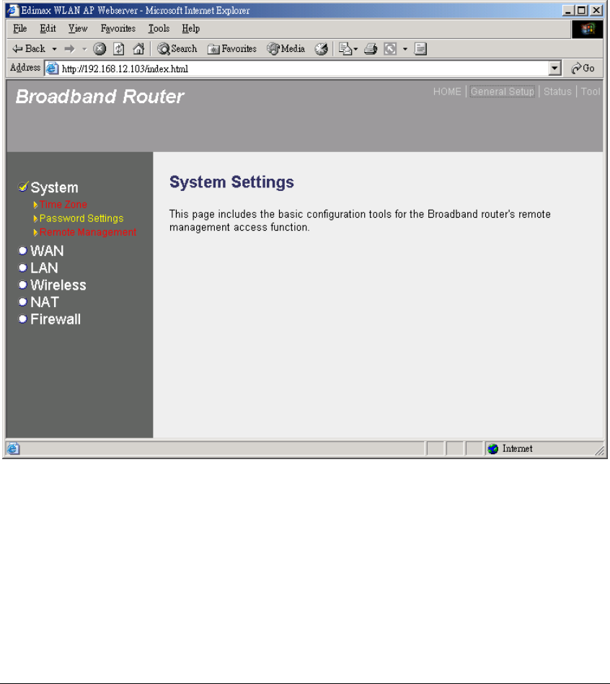Click the System Settings heading
Viewport: 610px width, 684px height.
231,182
